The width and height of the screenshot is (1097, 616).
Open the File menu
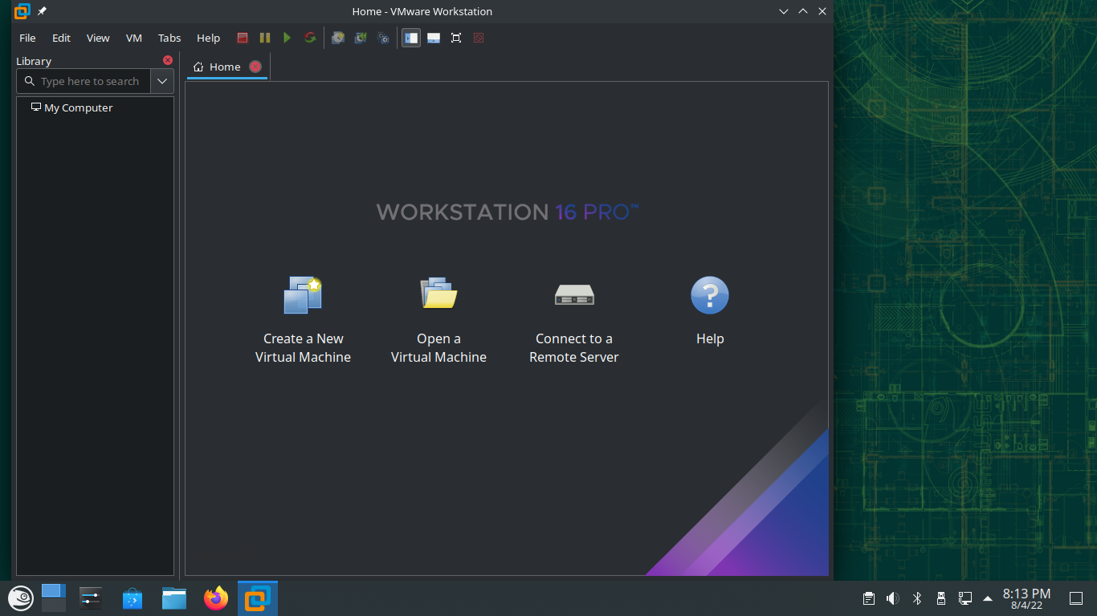(x=27, y=38)
